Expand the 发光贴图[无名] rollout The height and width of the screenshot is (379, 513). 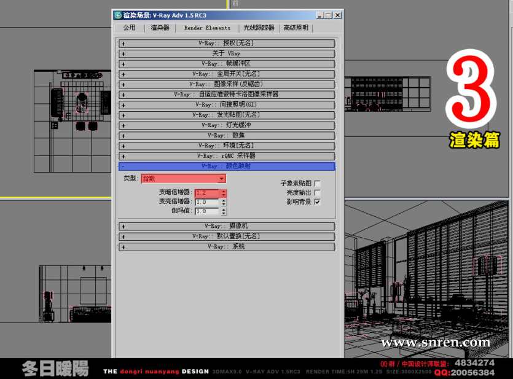227,115
